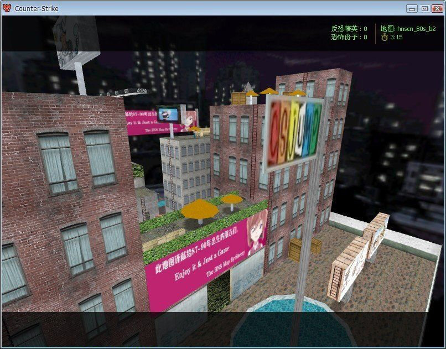Click the large orange umbrella on the garden rooftop
The image size is (446, 349).
pos(200,210)
